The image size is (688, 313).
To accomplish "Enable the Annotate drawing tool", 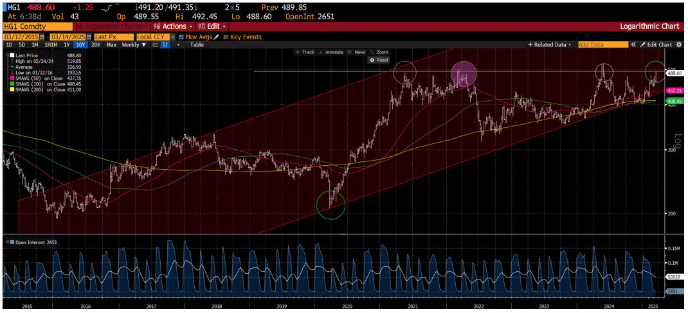I will click(332, 52).
